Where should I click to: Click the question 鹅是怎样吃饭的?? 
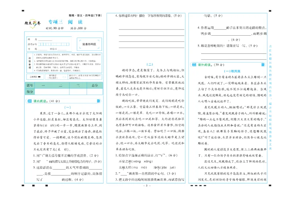coord(227,46)
